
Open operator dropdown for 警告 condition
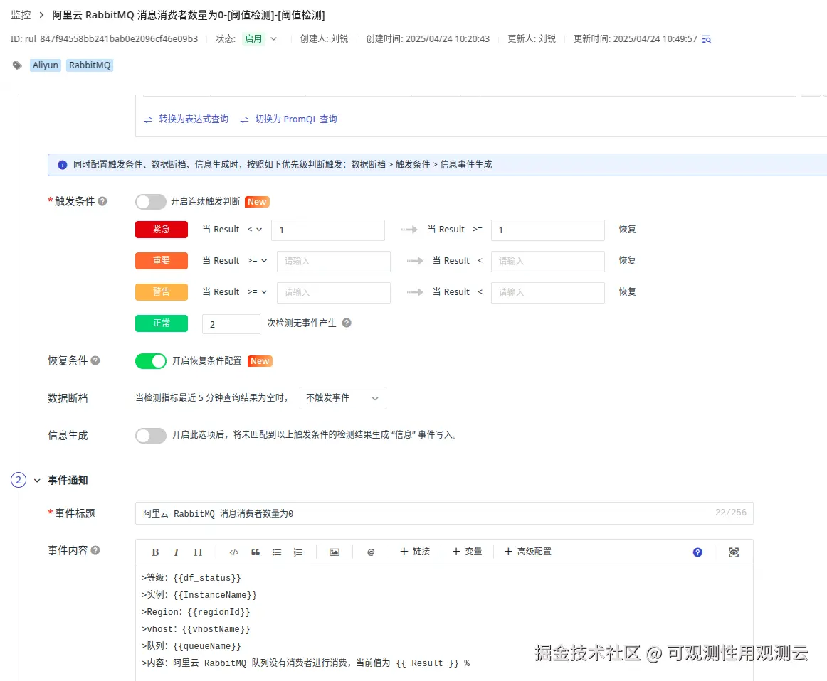258,291
